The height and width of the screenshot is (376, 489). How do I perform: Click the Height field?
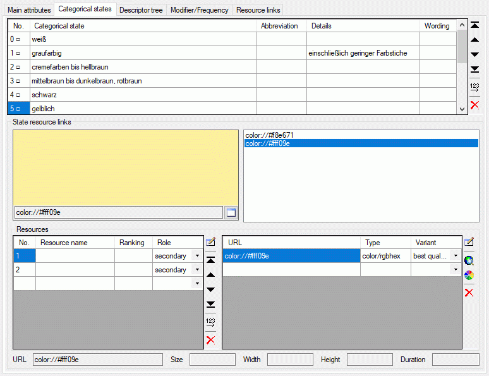370,360
